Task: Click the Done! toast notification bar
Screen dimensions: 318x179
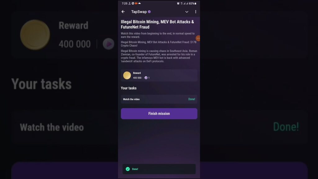Action: pyautogui.click(x=159, y=169)
